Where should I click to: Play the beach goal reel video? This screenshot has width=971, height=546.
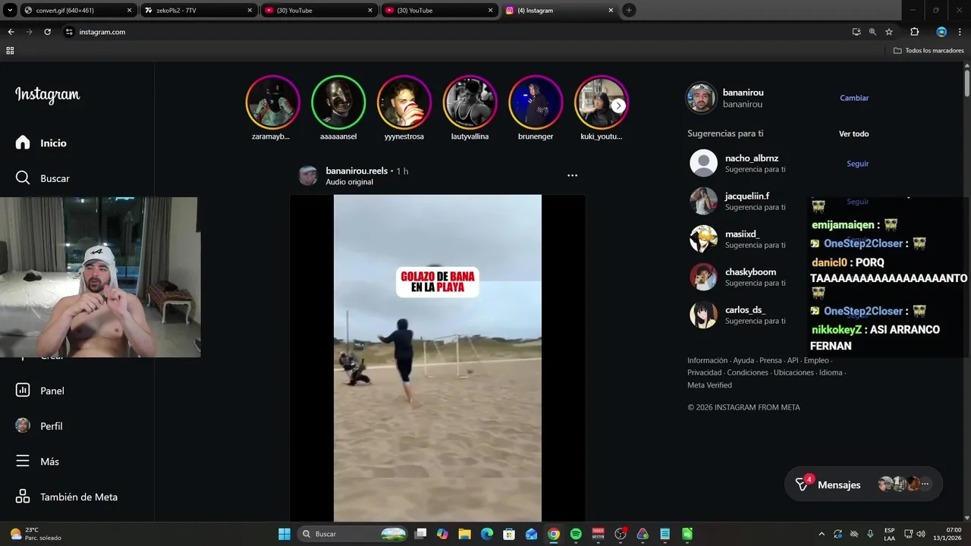pos(438,358)
